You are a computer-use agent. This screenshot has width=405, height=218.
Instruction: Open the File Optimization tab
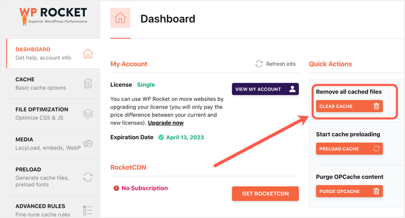[x=42, y=113]
